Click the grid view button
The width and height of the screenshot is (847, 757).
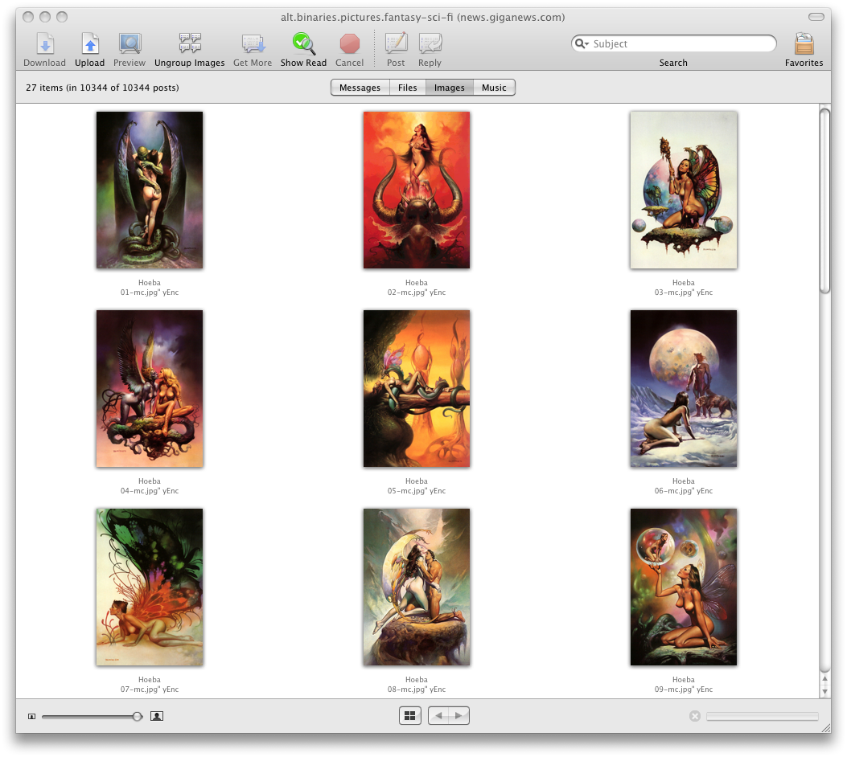410,715
